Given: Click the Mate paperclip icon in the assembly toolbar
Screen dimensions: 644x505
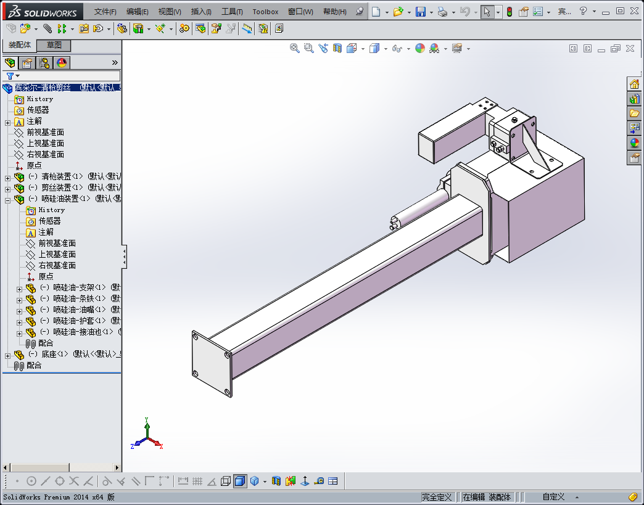Looking at the screenshot, I should pos(47,28).
